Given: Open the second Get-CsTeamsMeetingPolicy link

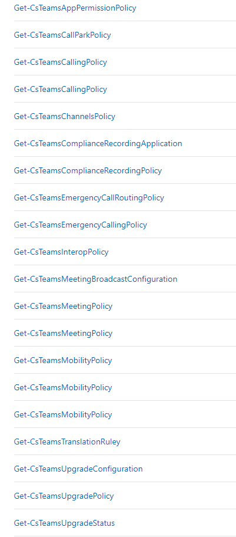Looking at the screenshot, I should pyautogui.click(x=63, y=333).
